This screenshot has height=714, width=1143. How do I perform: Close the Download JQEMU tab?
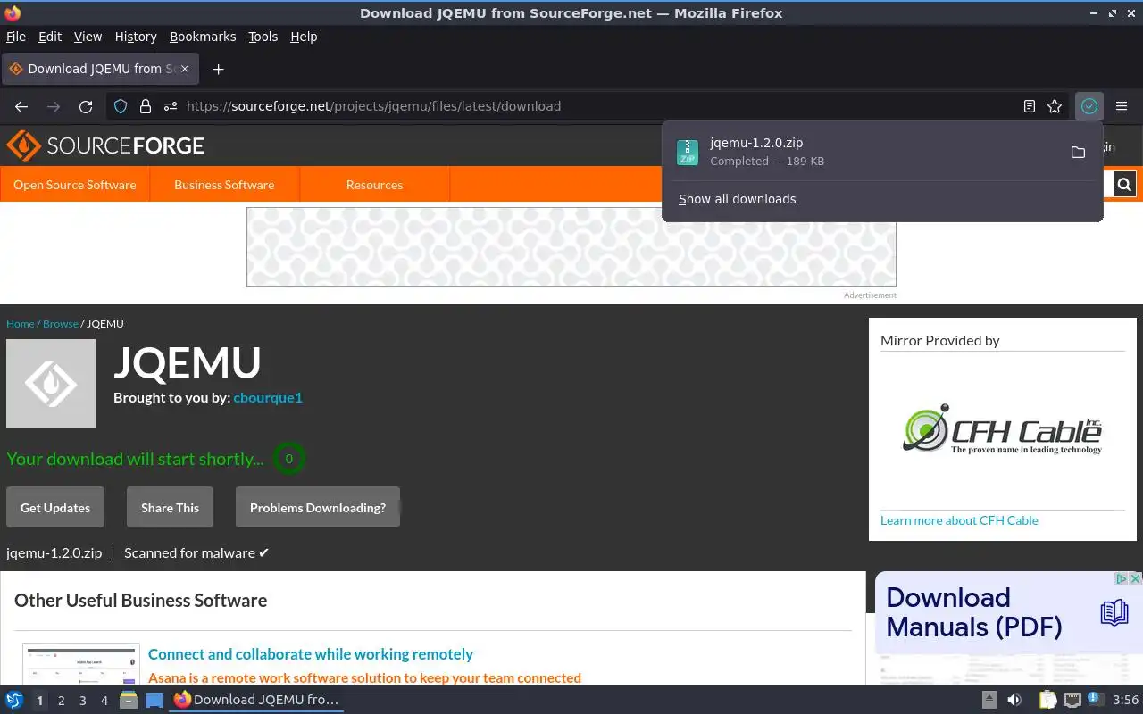pos(186,69)
